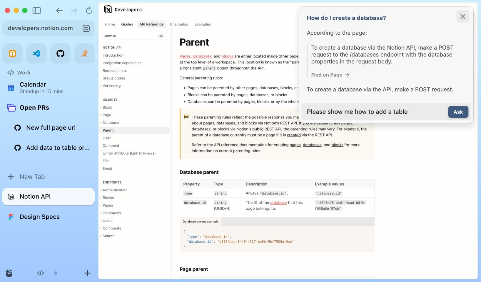Image resolution: width=481 pixels, height=282 pixels.
Task: Open Introduction in the docs sidebar
Action: point(113,55)
